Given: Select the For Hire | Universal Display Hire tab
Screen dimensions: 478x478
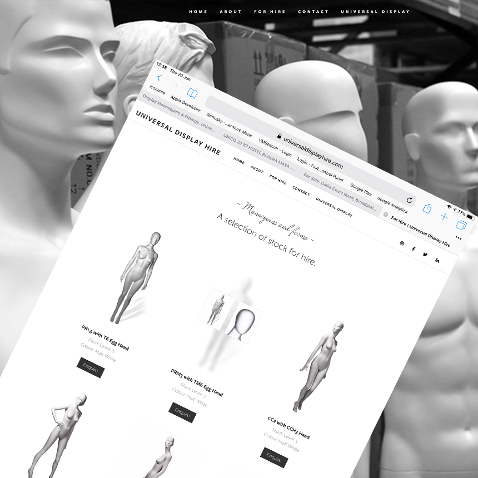Looking at the screenshot, I should [420, 232].
